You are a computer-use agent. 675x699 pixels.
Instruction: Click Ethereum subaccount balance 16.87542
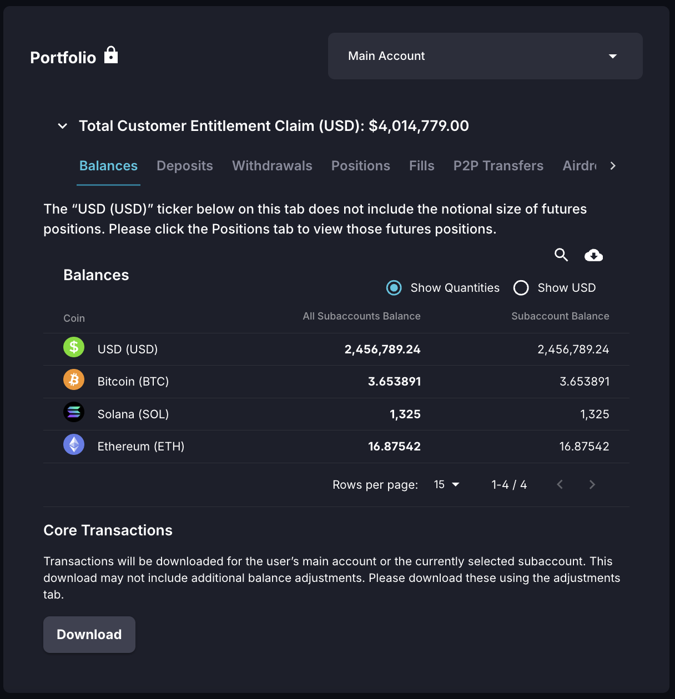[585, 446]
